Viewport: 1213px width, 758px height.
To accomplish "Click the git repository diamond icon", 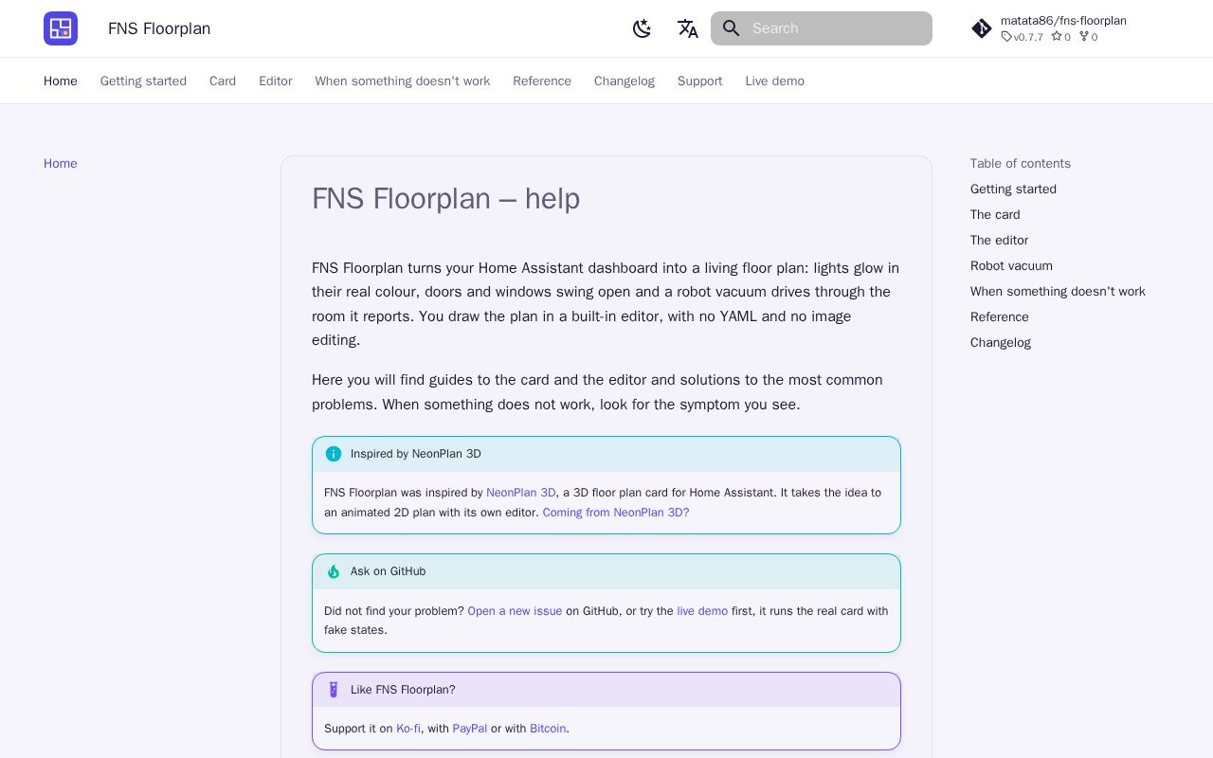I will click(982, 28).
